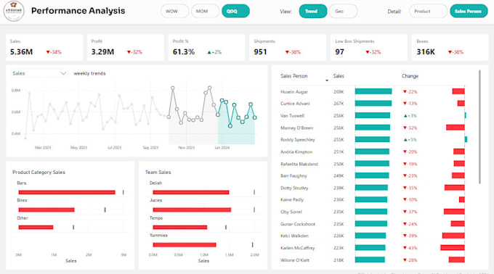Click the Team Sales chart title
Screen dimensions: 494x274
click(158, 173)
